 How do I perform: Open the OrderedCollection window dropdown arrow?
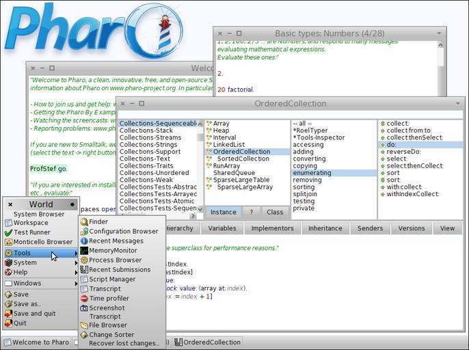click(457, 104)
